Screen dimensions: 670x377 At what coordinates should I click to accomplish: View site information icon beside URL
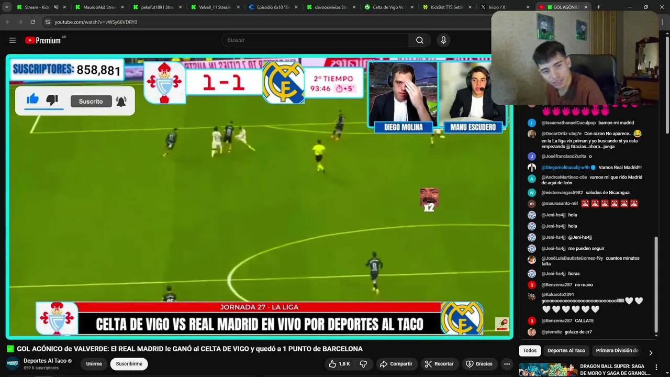(48, 22)
